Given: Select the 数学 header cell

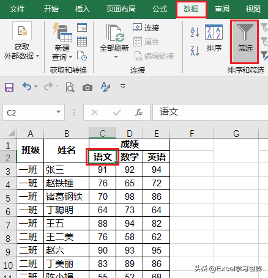Looking at the screenshot, I should [x=130, y=157].
